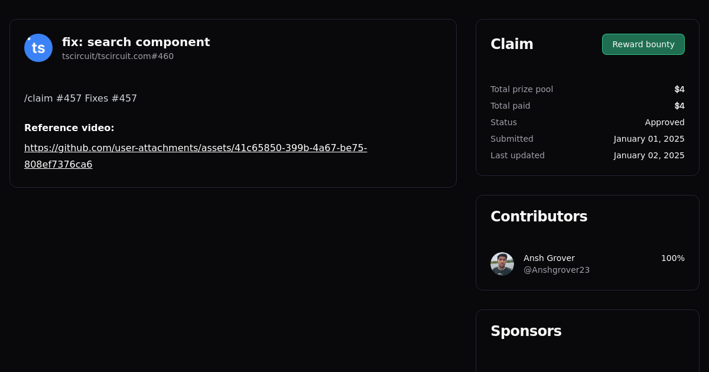The height and width of the screenshot is (372, 709).
Task: Select the Total prize pool amount
Action: (x=679, y=89)
